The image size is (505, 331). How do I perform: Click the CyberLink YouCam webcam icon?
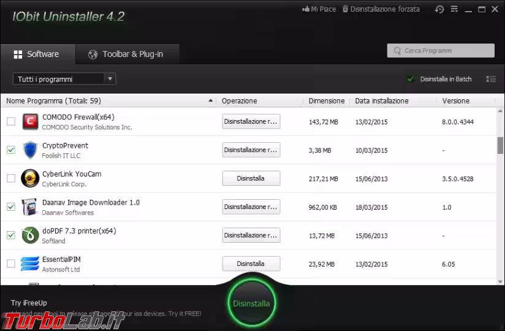click(30, 178)
